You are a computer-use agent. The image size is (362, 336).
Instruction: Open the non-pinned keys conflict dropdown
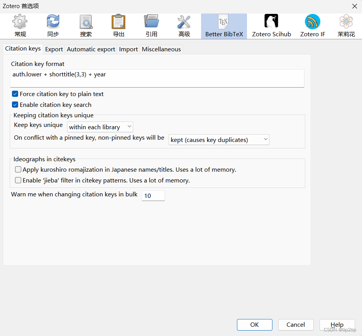pyautogui.click(x=219, y=140)
